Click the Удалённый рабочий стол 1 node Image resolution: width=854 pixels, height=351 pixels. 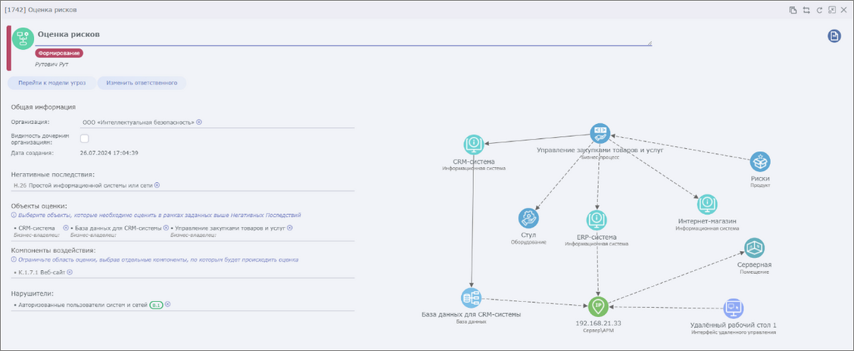click(733, 308)
